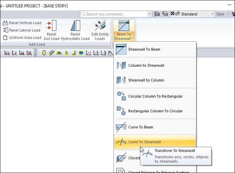
Task: Click into the Search any command field
Action: (114, 14)
